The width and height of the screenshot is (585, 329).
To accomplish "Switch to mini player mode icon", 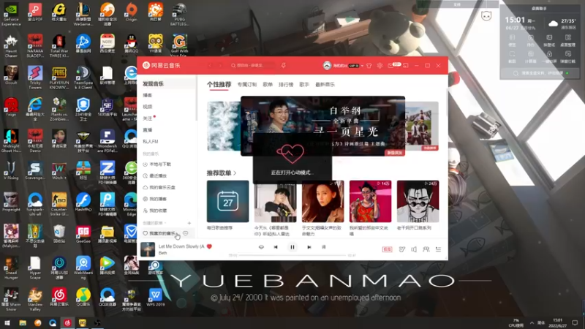I will (x=406, y=66).
